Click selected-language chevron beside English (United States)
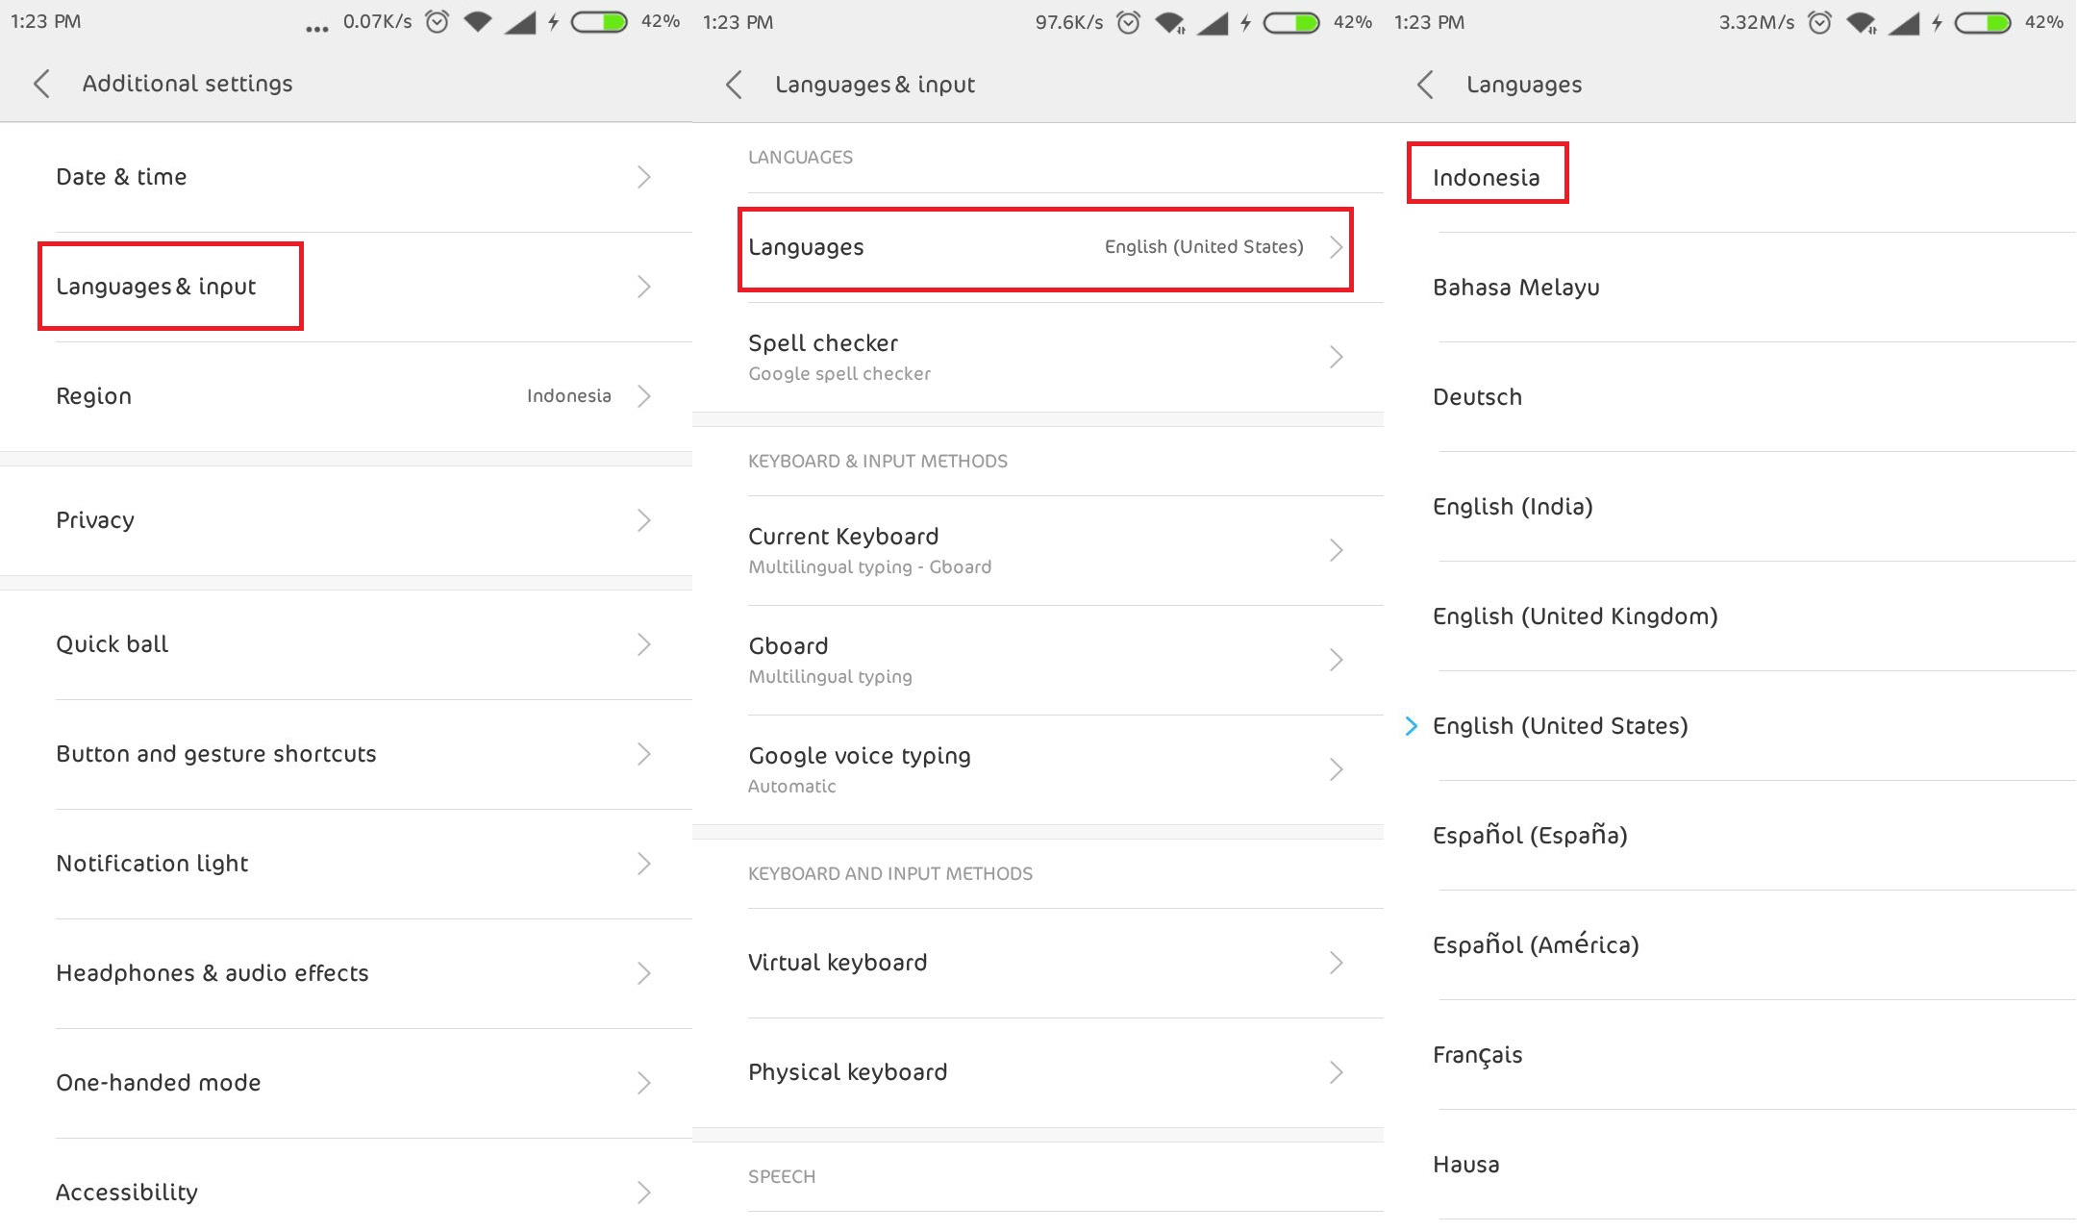This screenshot has height=1231, width=2077. pos(1411,726)
